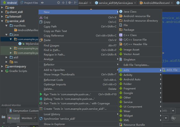The width and height of the screenshot is (180, 127).
Task: Click the collapse all icon in project toolbar
Action: click(x=63, y=3)
